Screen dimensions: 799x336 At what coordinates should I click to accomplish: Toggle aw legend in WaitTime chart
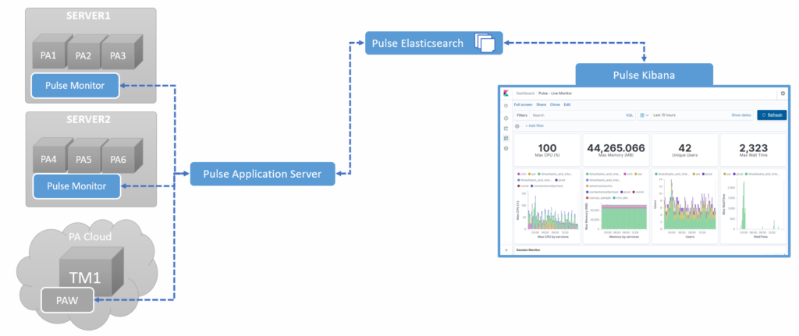(x=727, y=174)
